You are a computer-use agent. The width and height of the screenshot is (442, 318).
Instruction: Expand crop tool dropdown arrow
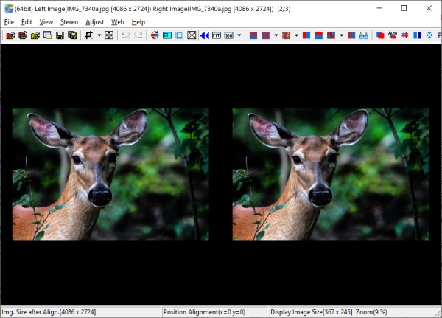[99, 35]
